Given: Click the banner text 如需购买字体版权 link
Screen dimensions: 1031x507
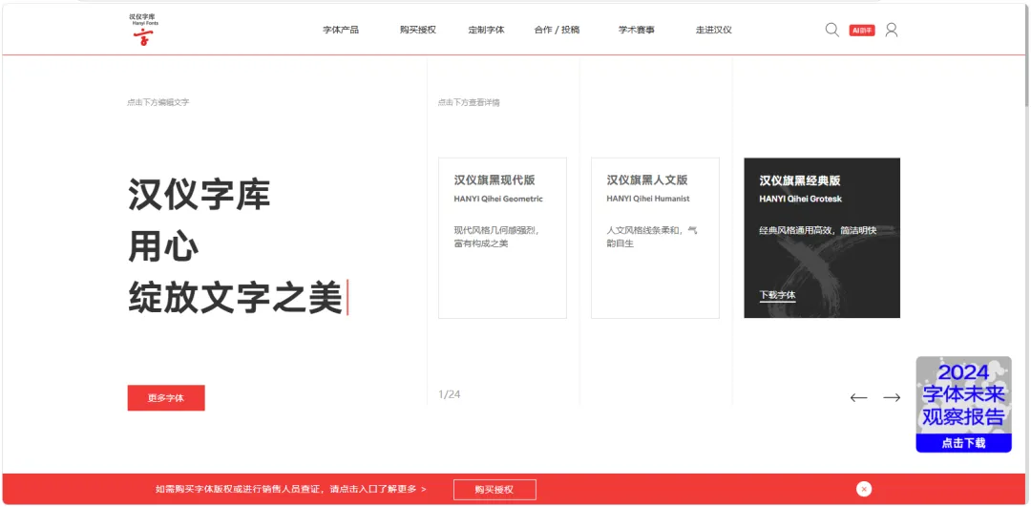Looking at the screenshot, I should tap(291, 489).
